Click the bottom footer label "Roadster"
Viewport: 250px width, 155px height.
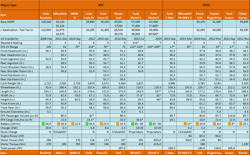pyautogui.click(x=45, y=153)
